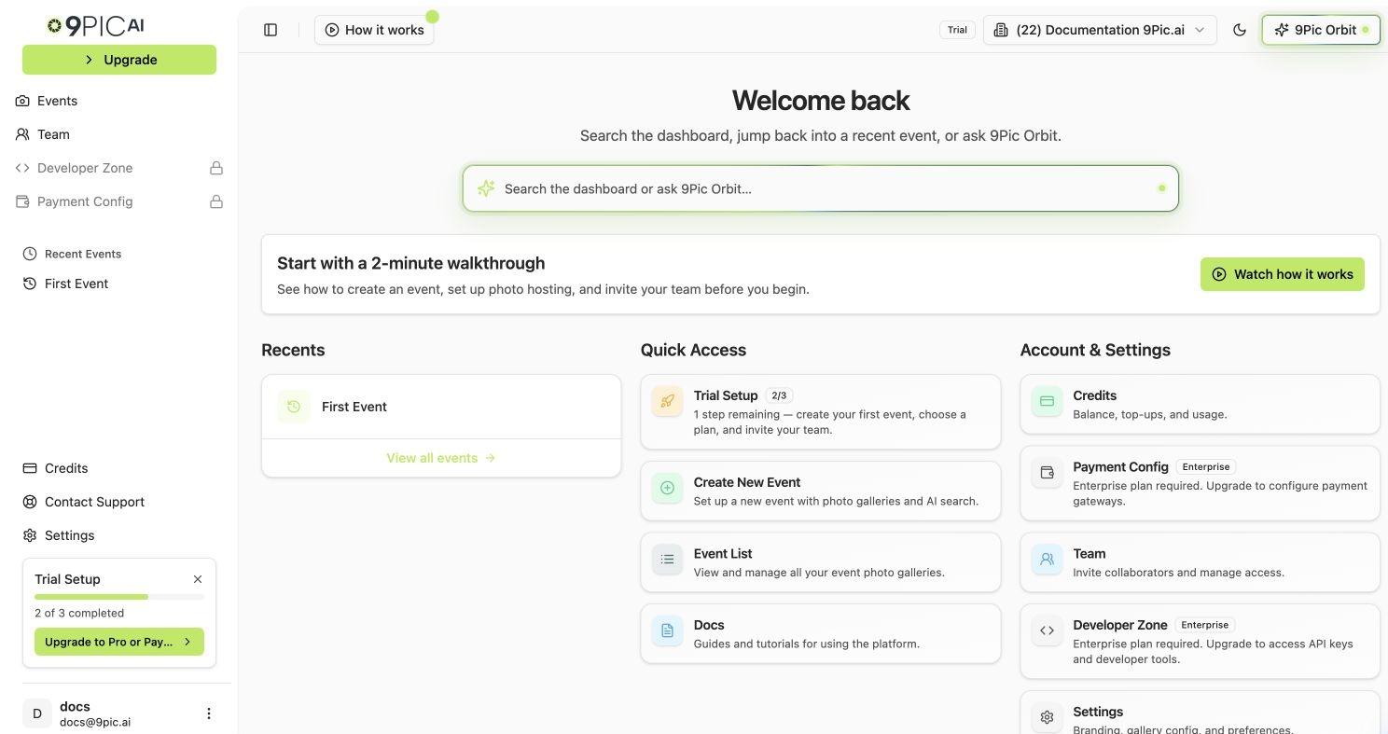Open the Developer Zone account card

[x=1200, y=641]
